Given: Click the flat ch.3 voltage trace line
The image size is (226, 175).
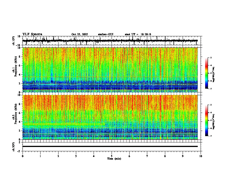Looking at the screenshot, I should (110, 146).
